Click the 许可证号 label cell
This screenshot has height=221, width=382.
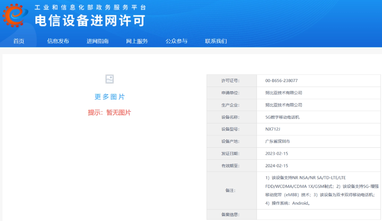[232, 80]
